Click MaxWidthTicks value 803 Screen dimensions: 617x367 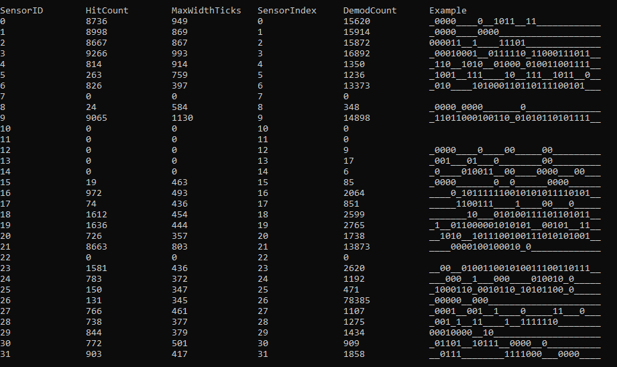[x=180, y=247]
